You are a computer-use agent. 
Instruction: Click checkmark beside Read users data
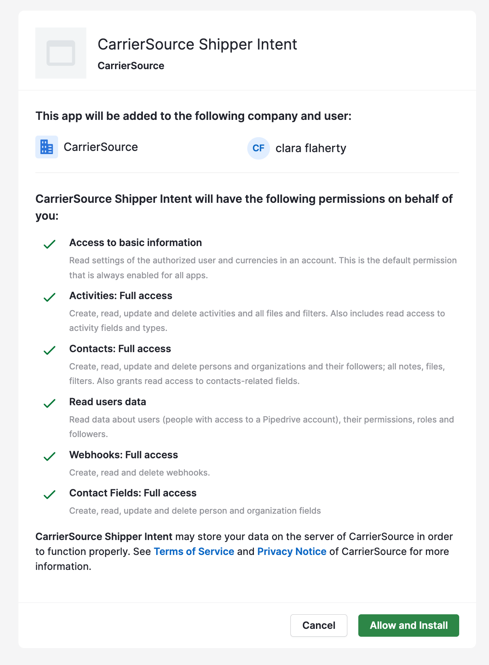coord(49,403)
